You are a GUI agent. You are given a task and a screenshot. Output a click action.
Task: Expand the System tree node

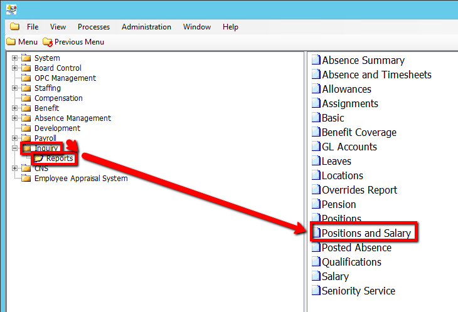coord(15,58)
